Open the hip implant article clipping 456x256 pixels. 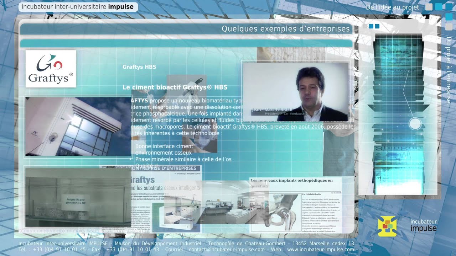tap(295, 205)
